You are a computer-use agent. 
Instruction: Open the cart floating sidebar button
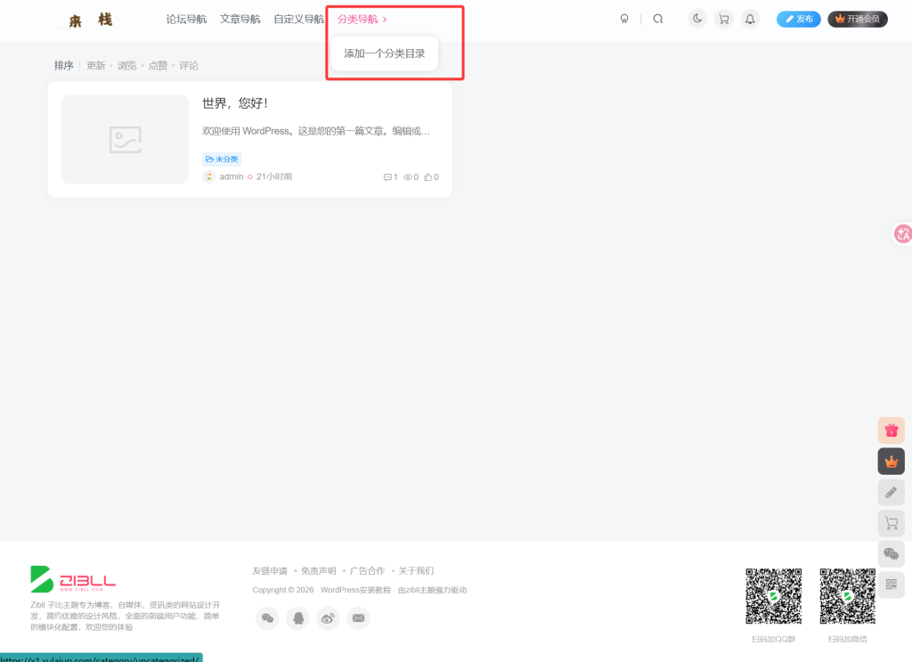tap(891, 523)
